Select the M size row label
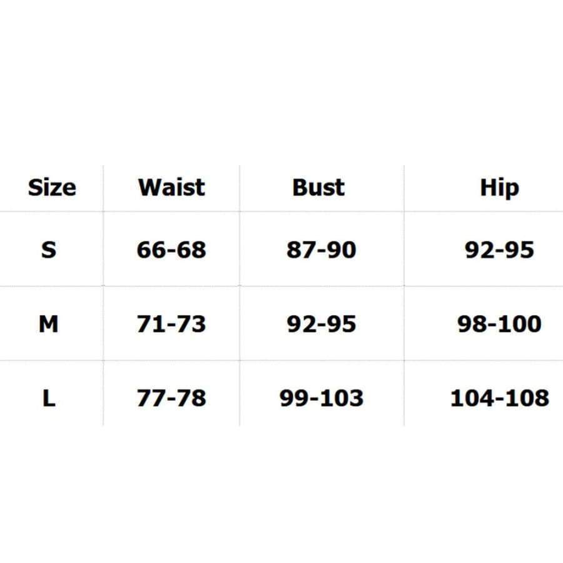Screen dimensions: 563x563 [x=49, y=324]
